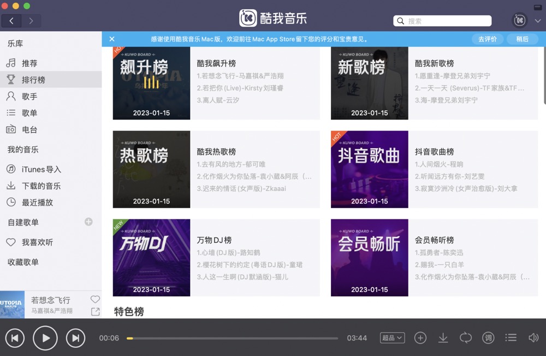
Task: Click the mini-mode icon at top right
Action: pyautogui.click(x=537, y=7)
